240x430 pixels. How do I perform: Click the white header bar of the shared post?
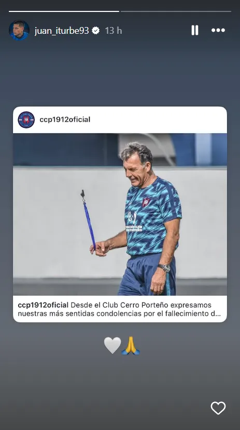pyautogui.click(x=120, y=120)
